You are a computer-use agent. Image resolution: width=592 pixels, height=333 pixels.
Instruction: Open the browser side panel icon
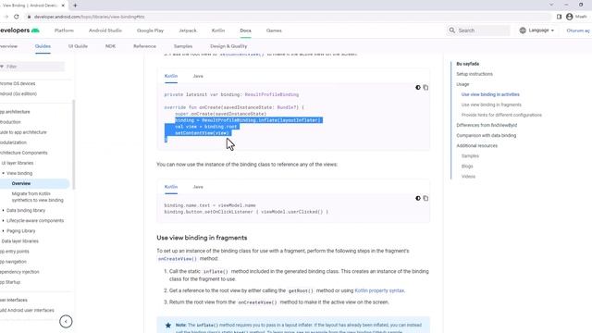(x=559, y=17)
